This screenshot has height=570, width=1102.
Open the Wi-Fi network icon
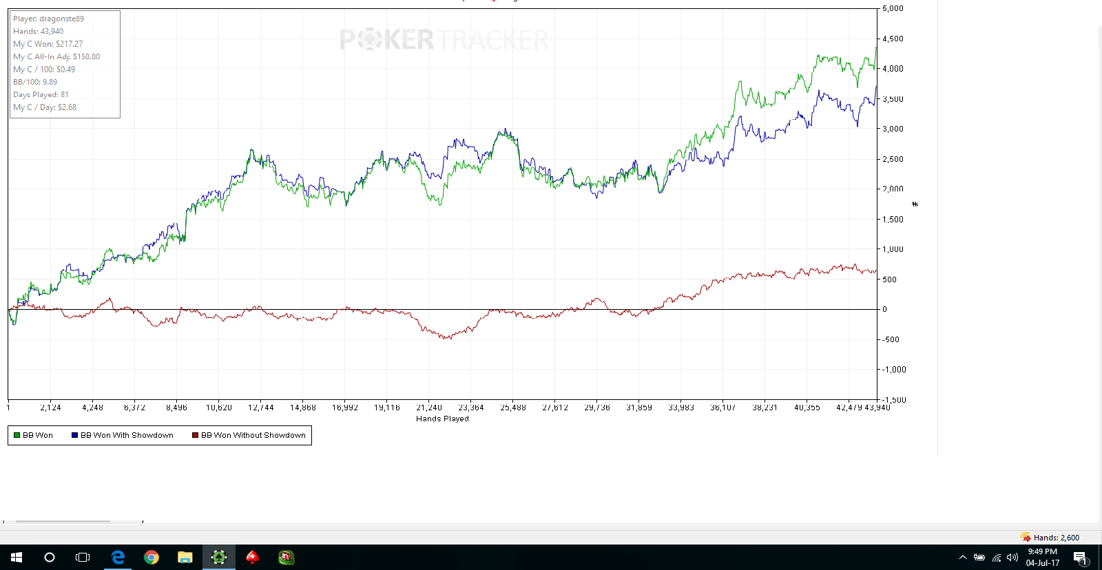pyautogui.click(x=996, y=558)
